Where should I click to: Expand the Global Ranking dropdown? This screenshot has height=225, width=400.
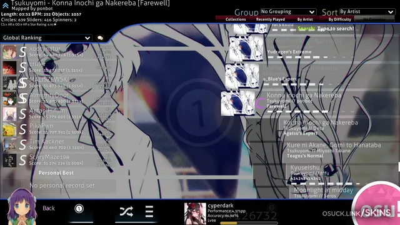[x=47, y=38]
